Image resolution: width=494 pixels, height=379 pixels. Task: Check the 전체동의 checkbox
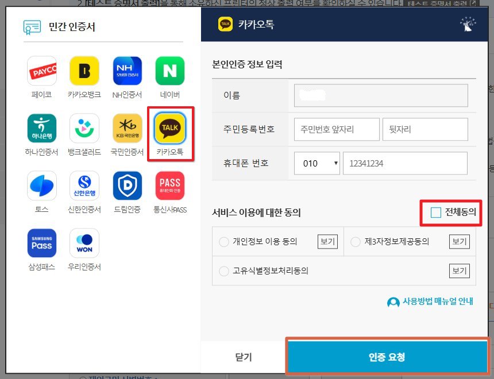pos(436,212)
